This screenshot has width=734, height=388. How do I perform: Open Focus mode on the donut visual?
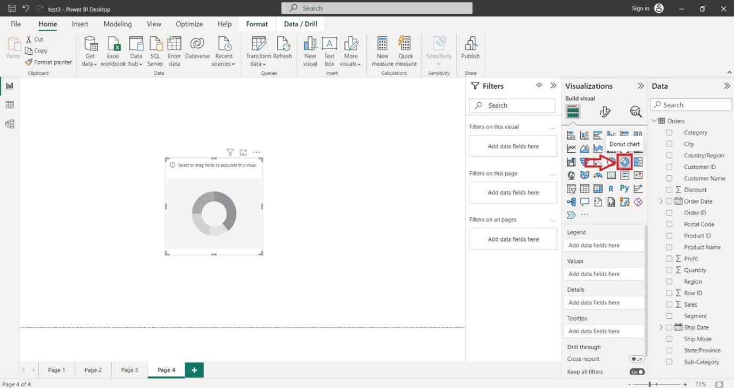[243, 152]
